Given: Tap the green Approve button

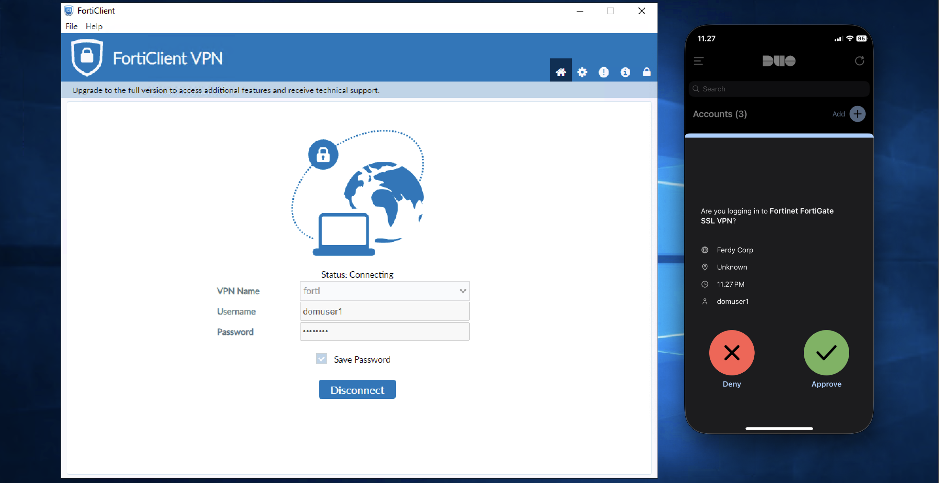Looking at the screenshot, I should point(826,352).
